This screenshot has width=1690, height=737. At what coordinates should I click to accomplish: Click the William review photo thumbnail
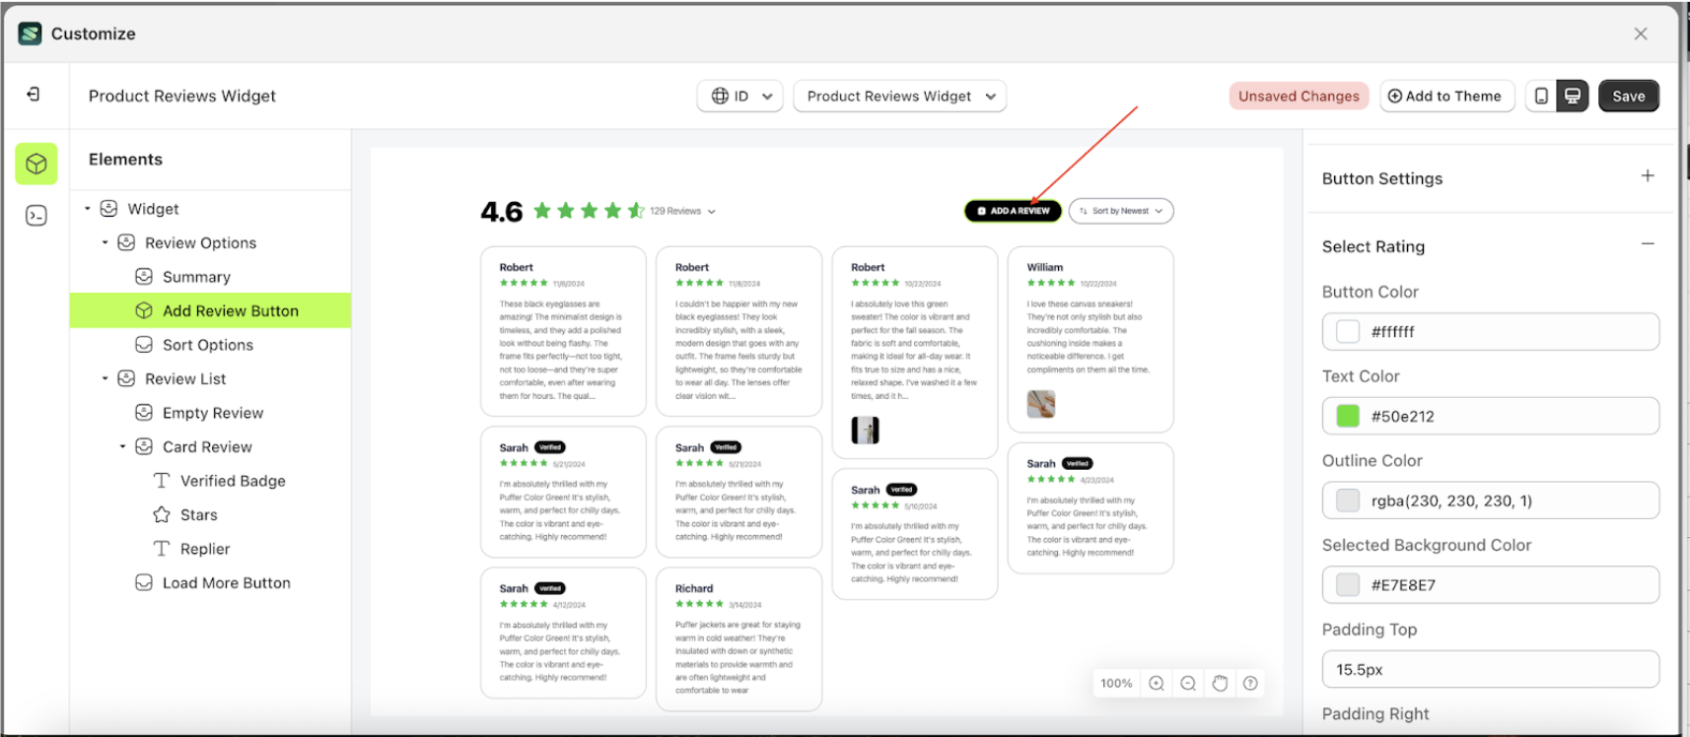coord(1041,403)
